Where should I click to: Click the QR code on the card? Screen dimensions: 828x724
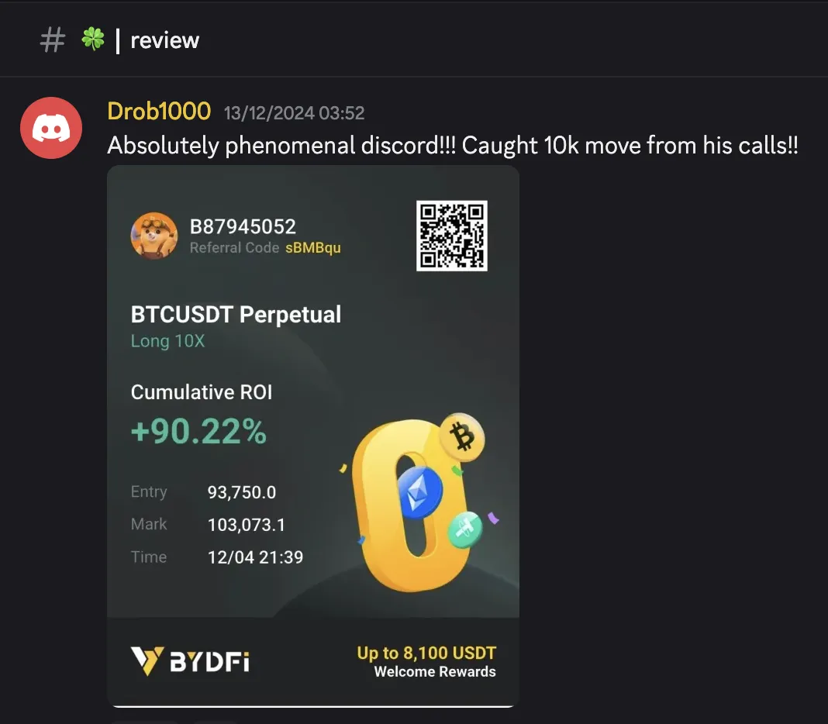pos(451,236)
